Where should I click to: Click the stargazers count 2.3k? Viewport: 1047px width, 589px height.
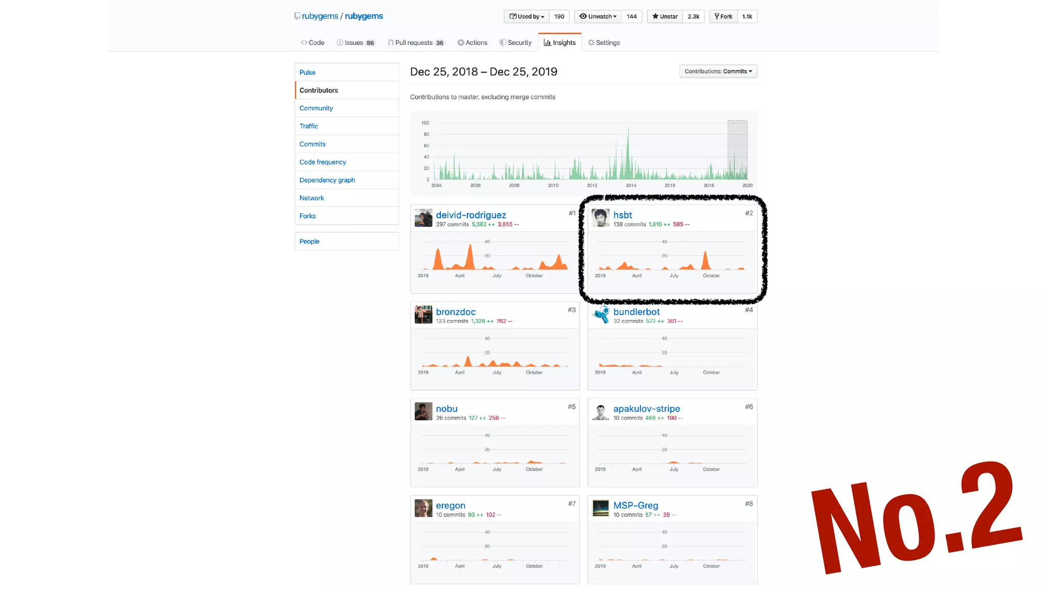point(693,16)
